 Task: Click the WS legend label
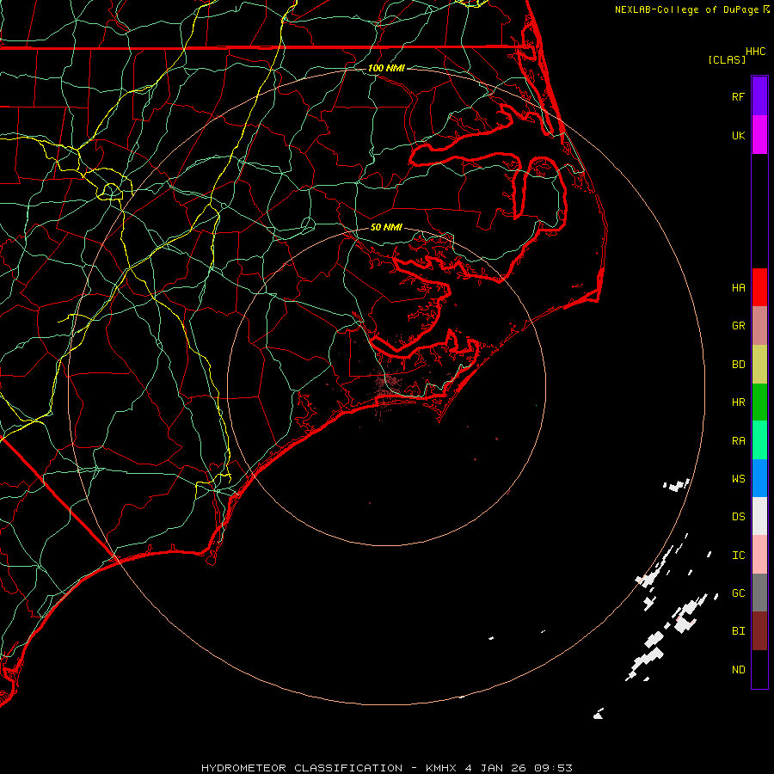click(x=738, y=478)
